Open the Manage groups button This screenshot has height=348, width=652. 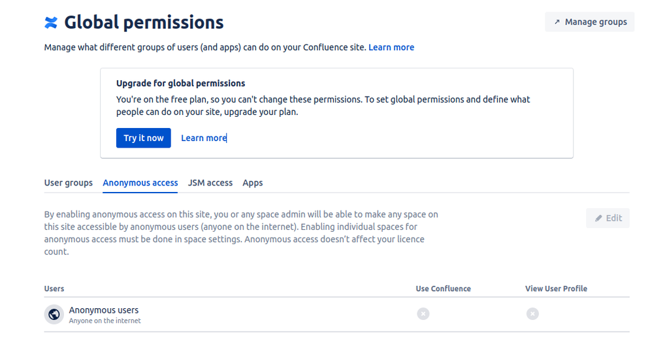point(590,22)
